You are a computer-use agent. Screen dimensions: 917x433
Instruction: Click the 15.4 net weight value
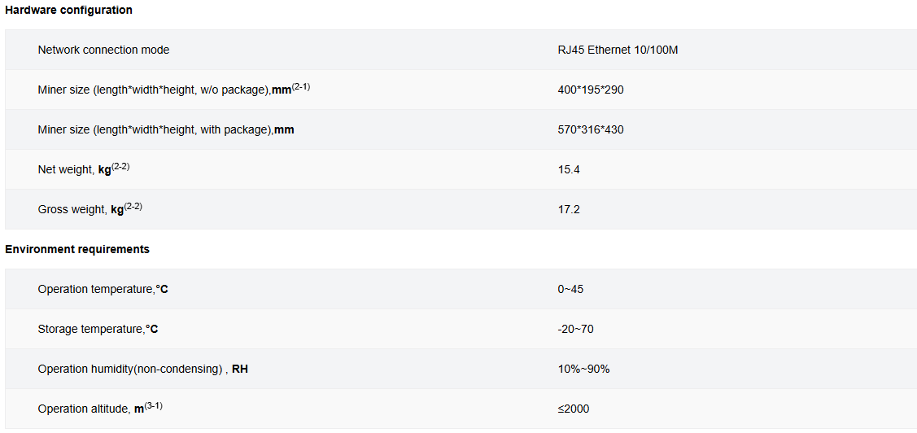click(569, 169)
